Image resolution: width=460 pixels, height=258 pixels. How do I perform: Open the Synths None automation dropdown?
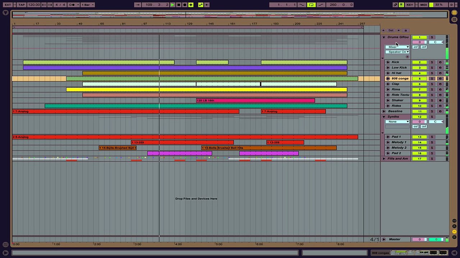click(x=397, y=122)
